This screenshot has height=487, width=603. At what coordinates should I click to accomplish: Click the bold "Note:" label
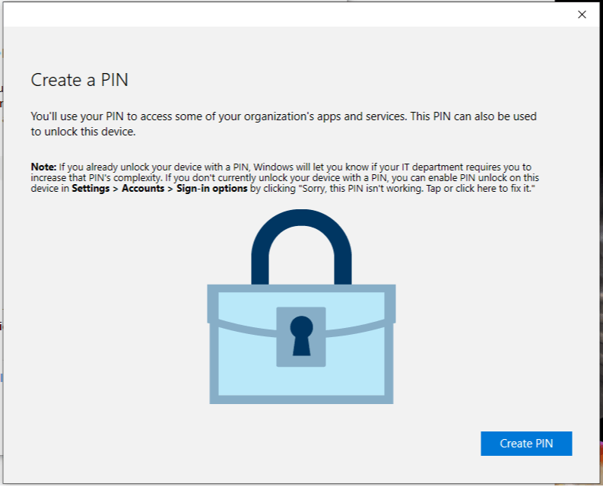[43, 167]
